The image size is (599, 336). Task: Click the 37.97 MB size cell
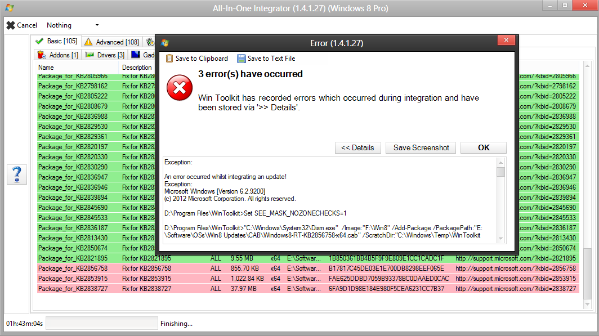click(243, 289)
